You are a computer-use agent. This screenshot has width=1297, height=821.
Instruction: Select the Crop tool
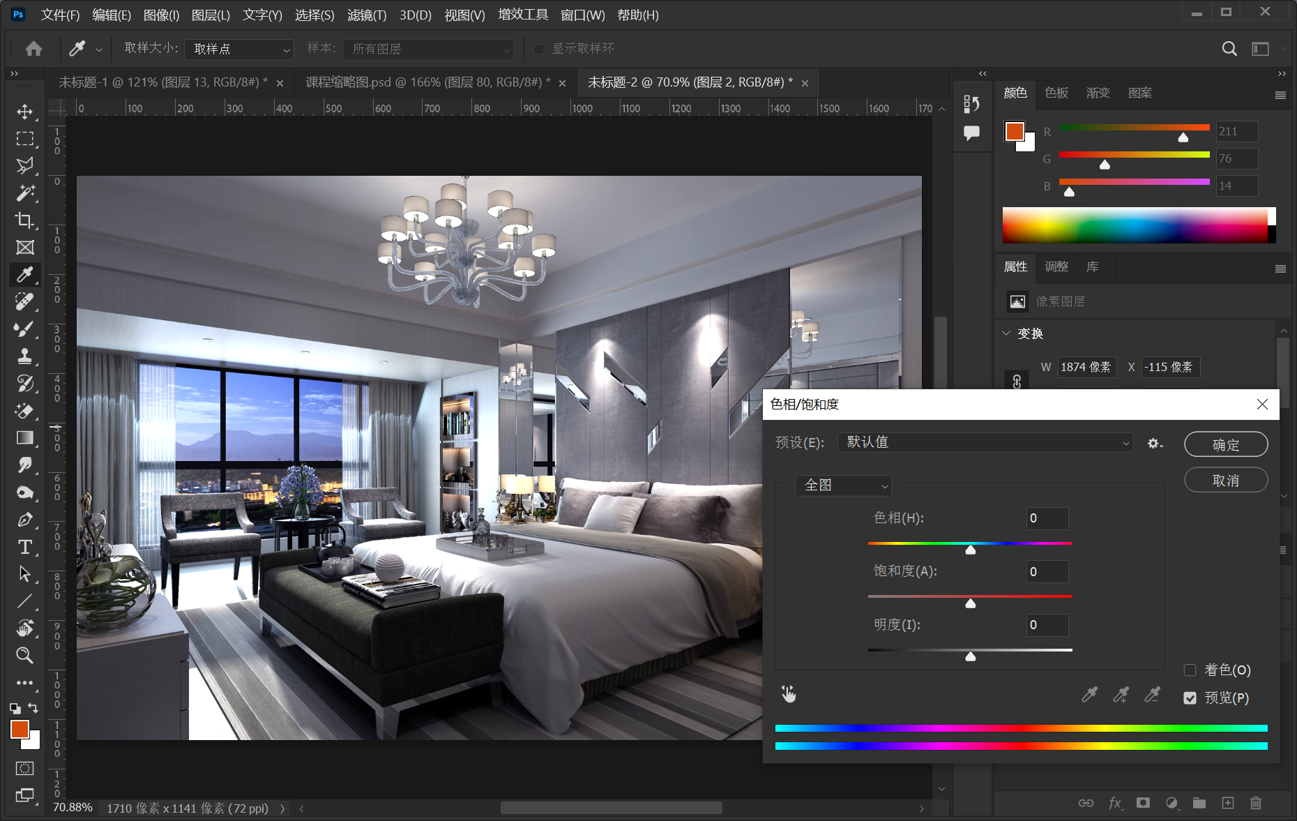(x=25, y=220)
